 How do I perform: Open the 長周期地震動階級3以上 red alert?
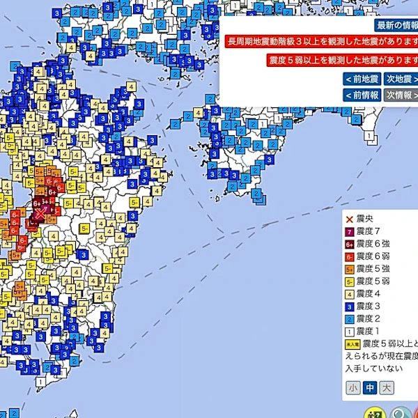321,42
